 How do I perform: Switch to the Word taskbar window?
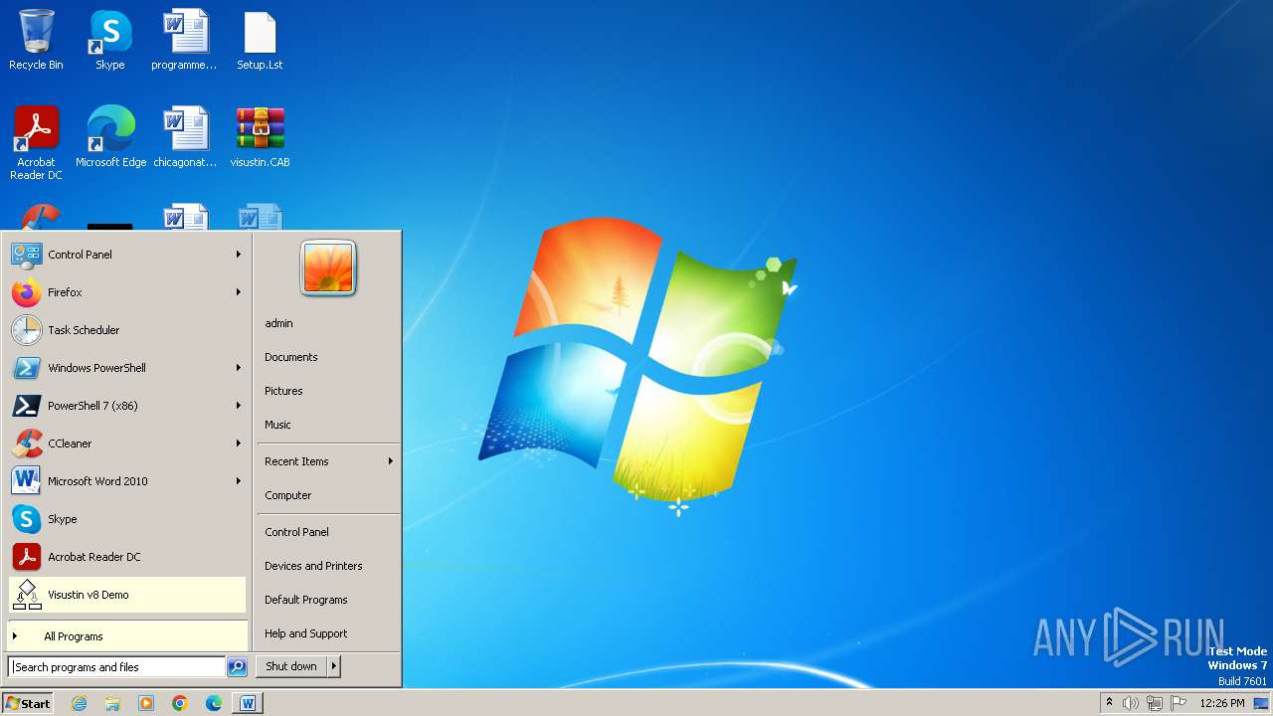[248, 703]
